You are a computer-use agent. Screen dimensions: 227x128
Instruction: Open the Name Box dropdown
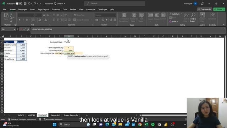tap(15, 30)
